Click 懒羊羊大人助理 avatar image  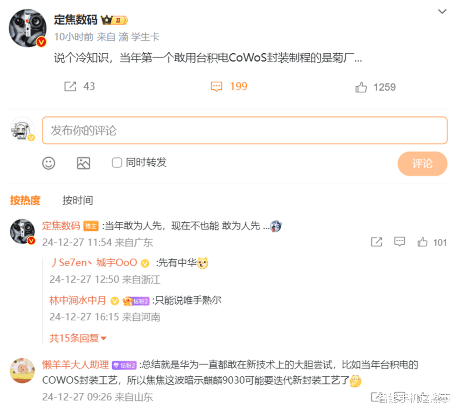22,371
